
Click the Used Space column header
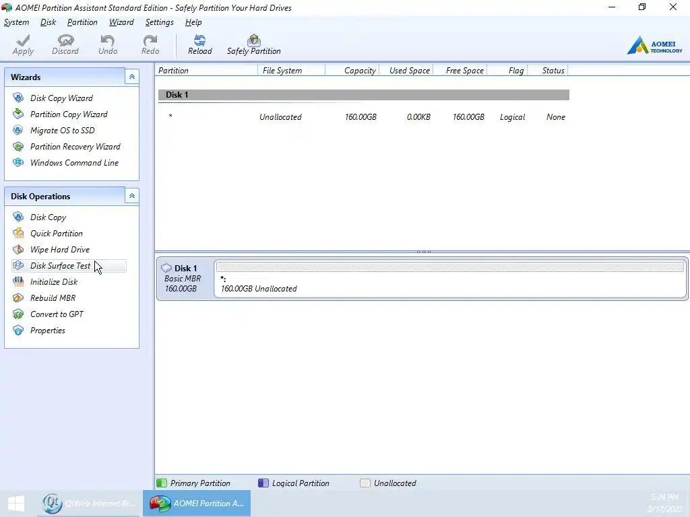[406, 70]
